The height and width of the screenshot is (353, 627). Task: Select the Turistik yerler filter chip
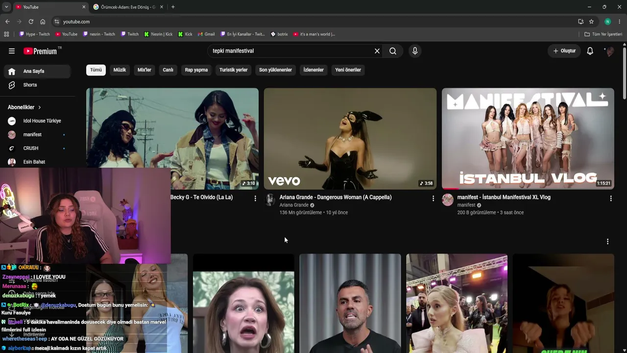pos(234,70)
